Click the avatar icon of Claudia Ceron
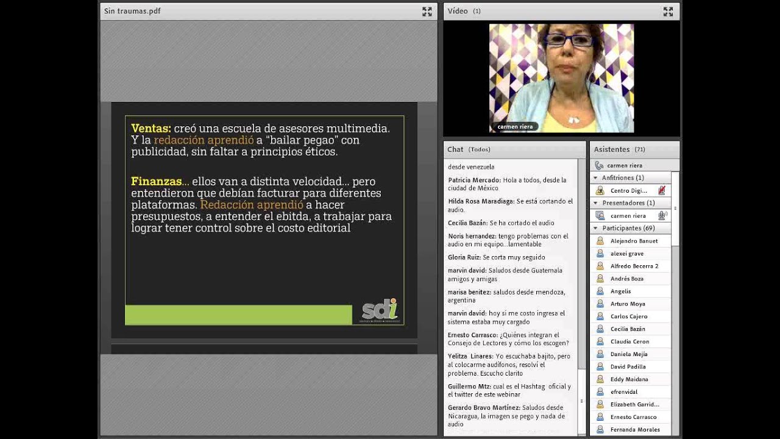Viewport: 780px width, 439px height. pyautogui.click(x=600, y=341)
